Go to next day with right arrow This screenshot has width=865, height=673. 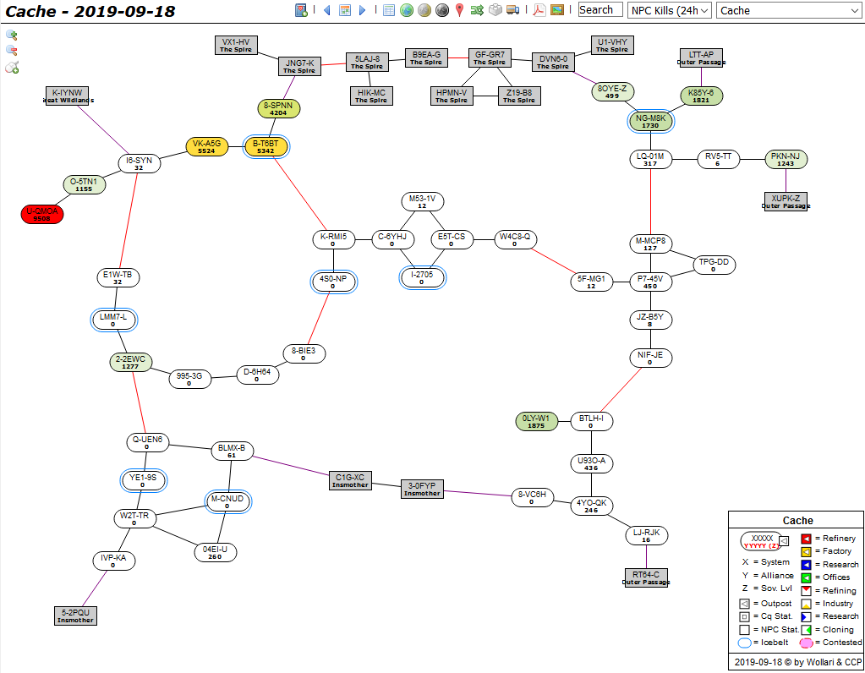click(363, 10)
